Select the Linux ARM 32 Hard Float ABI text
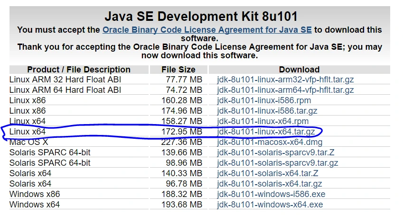Image resolution: width=403 pixels, height=215 pixels. tap(66, 80)
